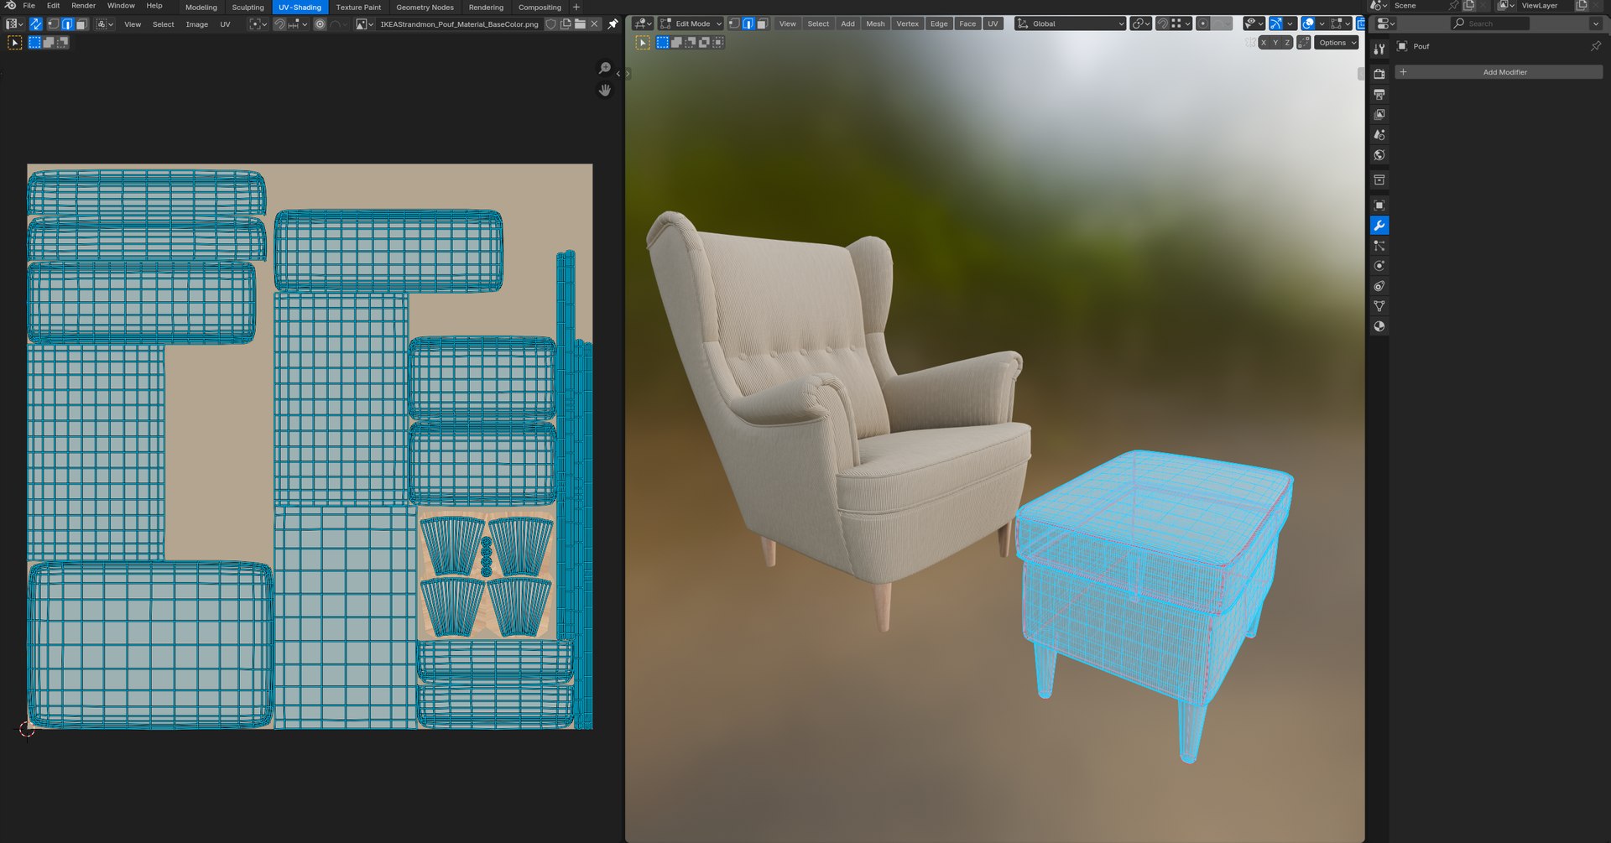Toggle proportional editing in 3D viewport
Viewport: 1611px width, 843px height.
pyautogui.click(x=1202, y=23)
